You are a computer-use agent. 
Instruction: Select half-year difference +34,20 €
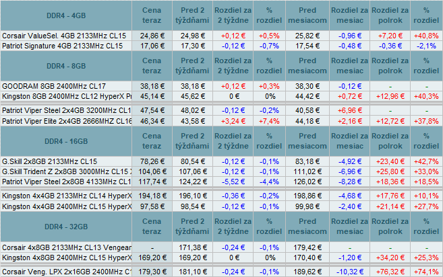[390, 258]
